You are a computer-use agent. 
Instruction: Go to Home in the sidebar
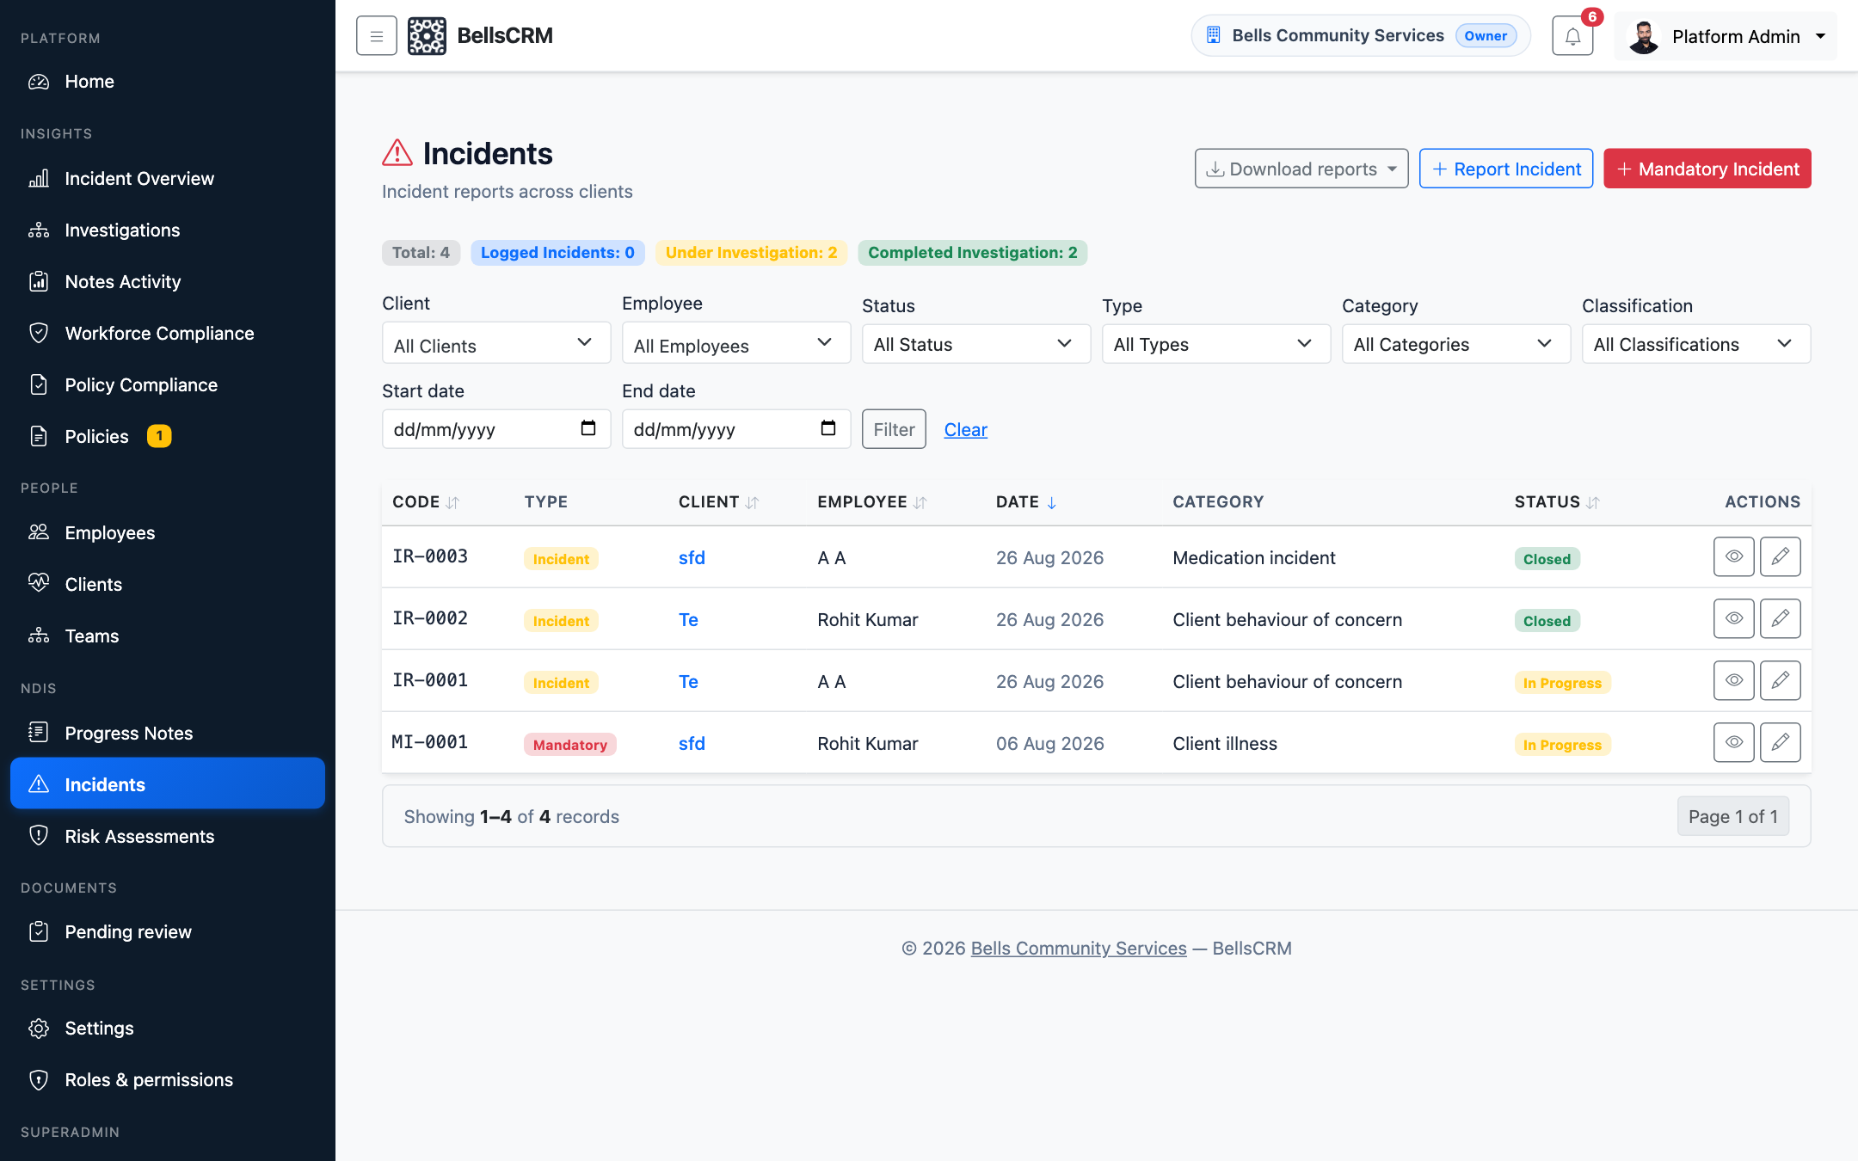168,82
